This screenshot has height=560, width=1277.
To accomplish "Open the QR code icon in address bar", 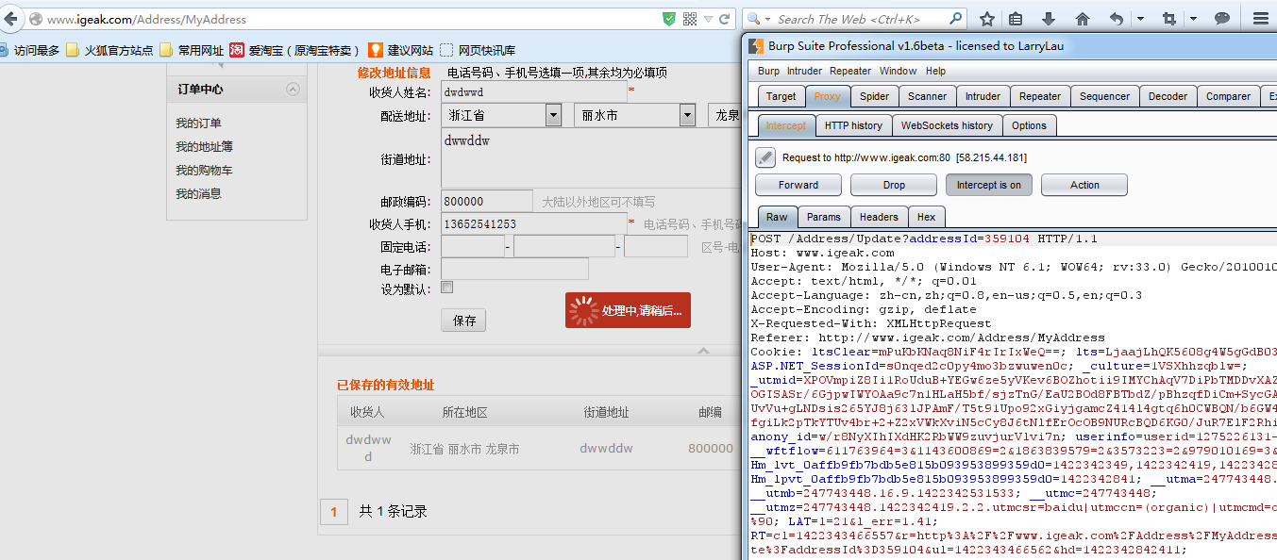I will click(690, 19).
